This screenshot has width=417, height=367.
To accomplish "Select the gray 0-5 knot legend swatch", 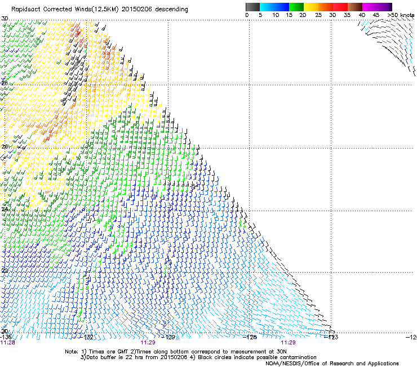I will 252,7.
